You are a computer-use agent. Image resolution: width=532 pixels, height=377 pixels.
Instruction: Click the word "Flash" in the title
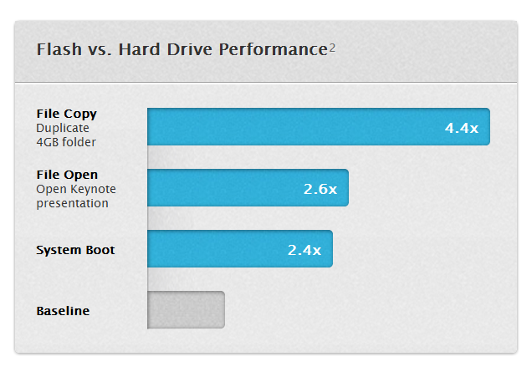click(x=58, y=48)
